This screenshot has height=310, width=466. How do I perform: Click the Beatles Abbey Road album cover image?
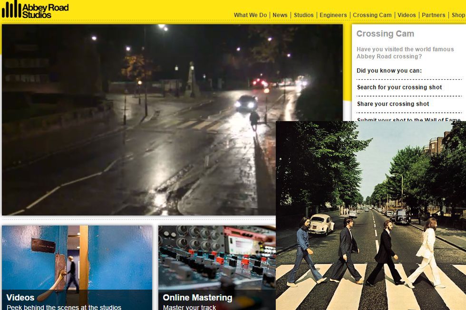coord(371,216)
